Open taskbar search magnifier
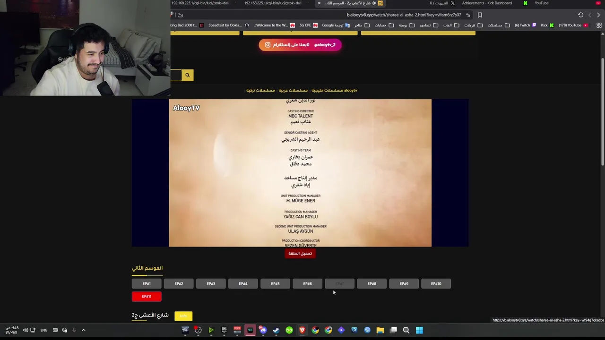Viewport: 605px width, 340px height. coord(406,330)
